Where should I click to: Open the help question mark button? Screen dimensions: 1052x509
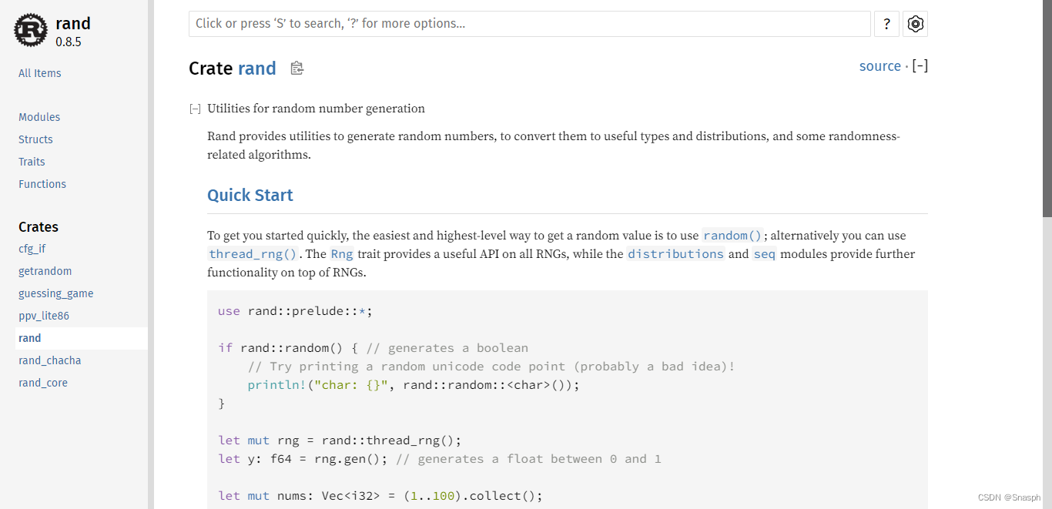point(886,24)
